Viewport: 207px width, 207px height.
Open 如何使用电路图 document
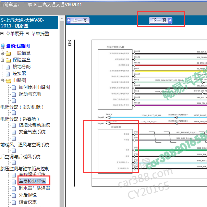point(34,87)
